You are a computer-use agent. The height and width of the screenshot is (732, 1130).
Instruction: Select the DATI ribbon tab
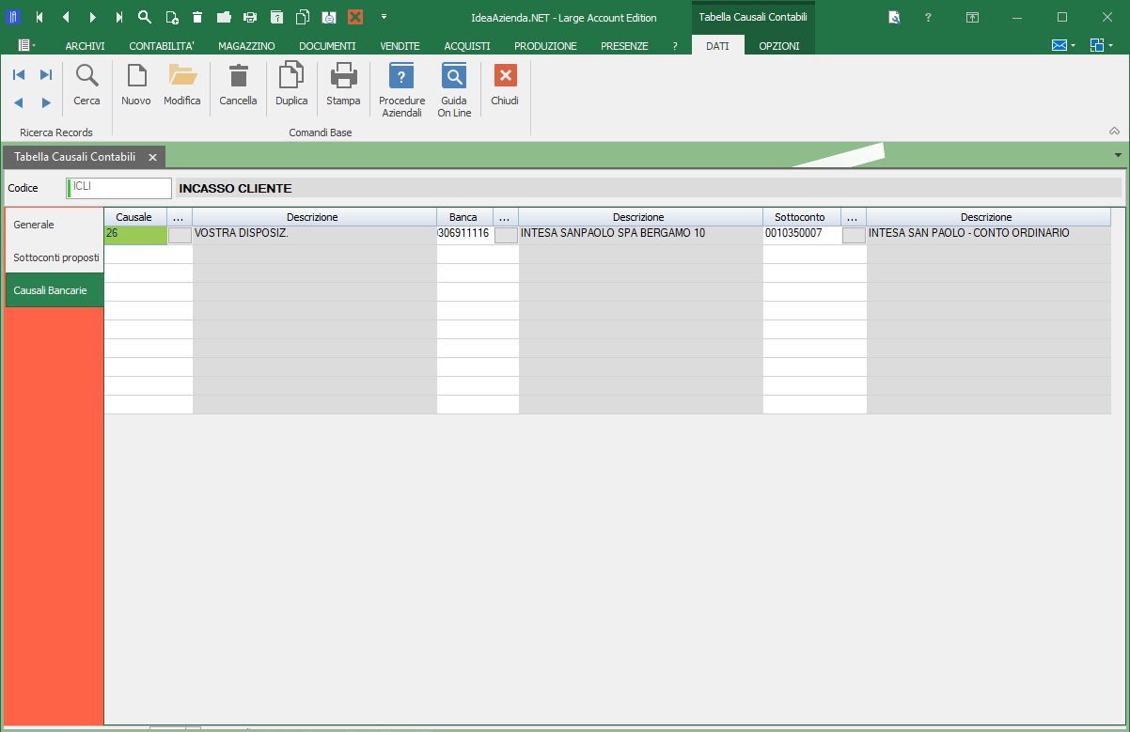tap(717, 46)
